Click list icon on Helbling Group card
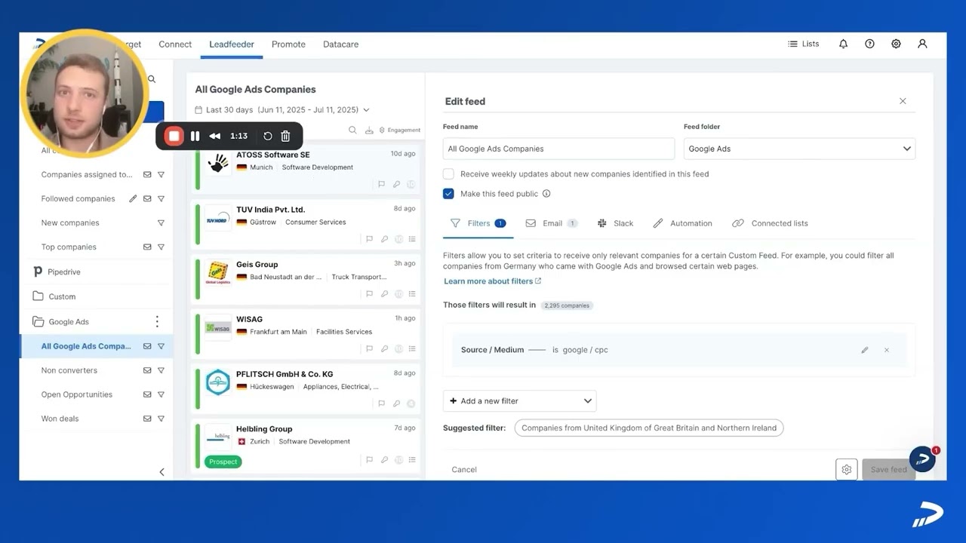The image size is (966, 543). [x=412, y=459]
